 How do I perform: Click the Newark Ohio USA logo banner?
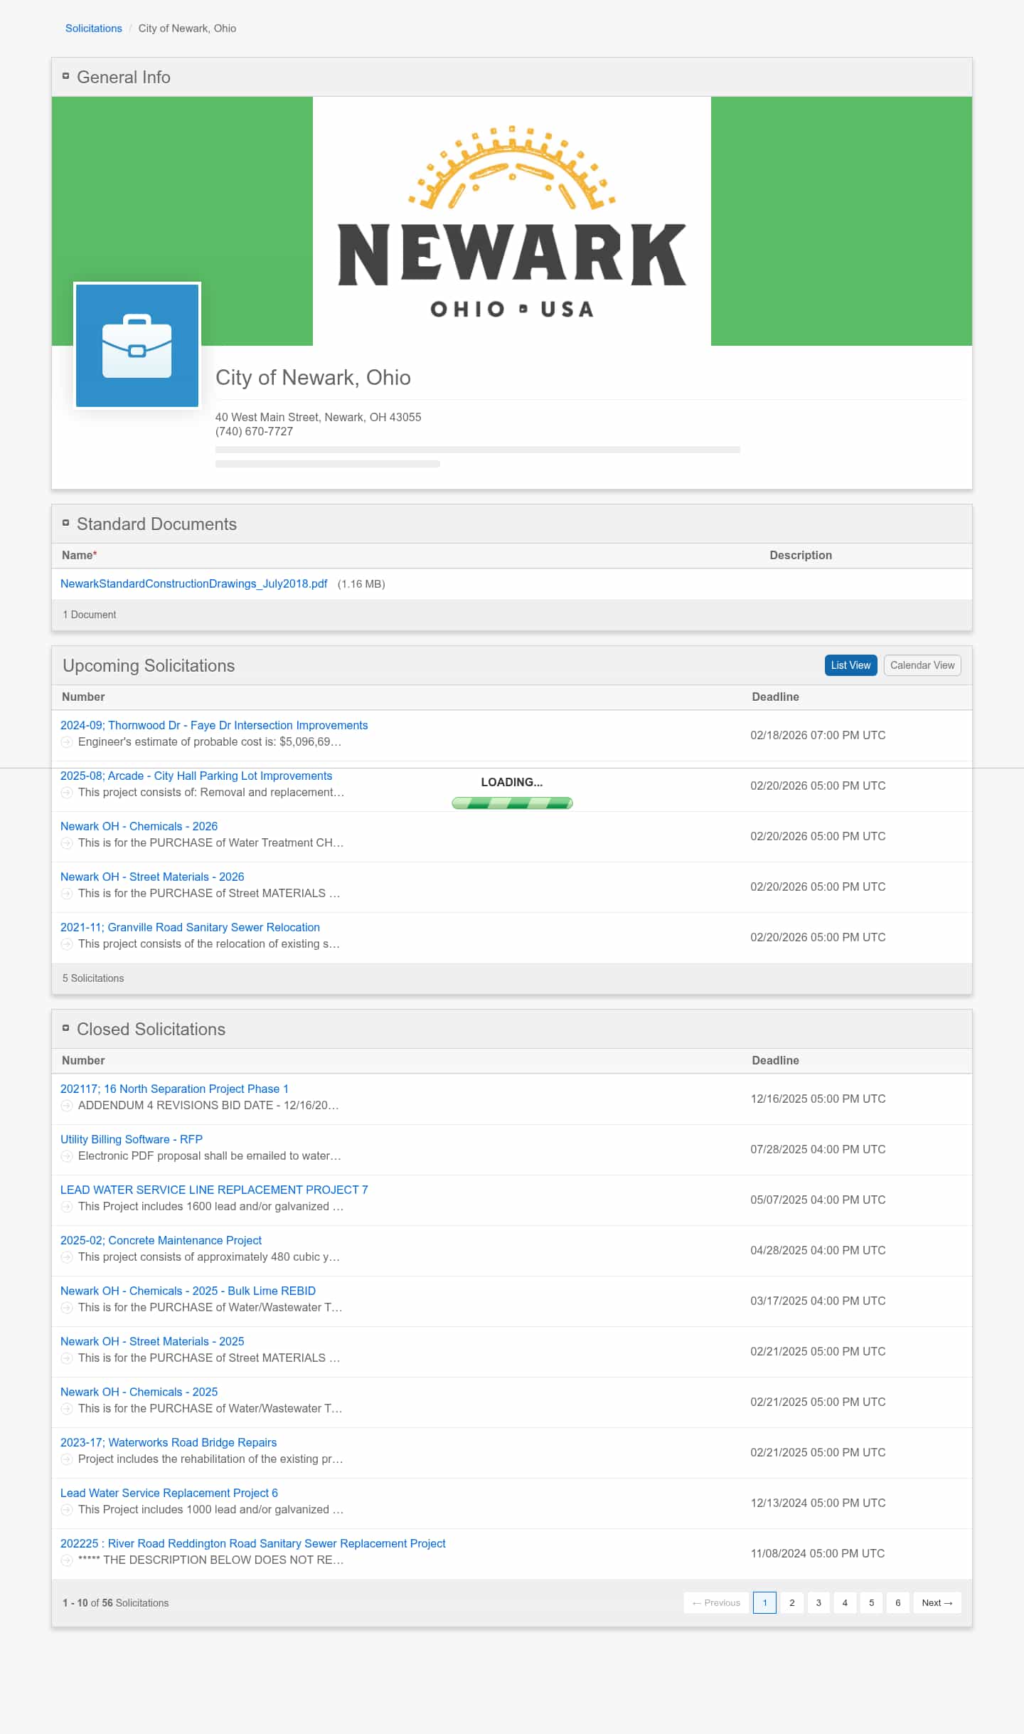[x=512, y=221]
